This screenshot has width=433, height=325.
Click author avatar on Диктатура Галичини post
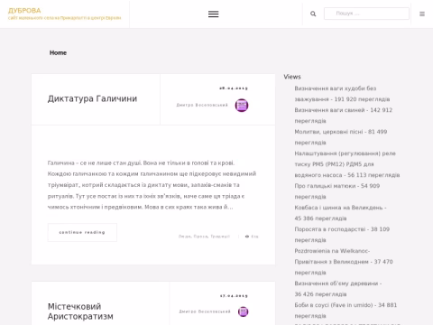[242, 106]
